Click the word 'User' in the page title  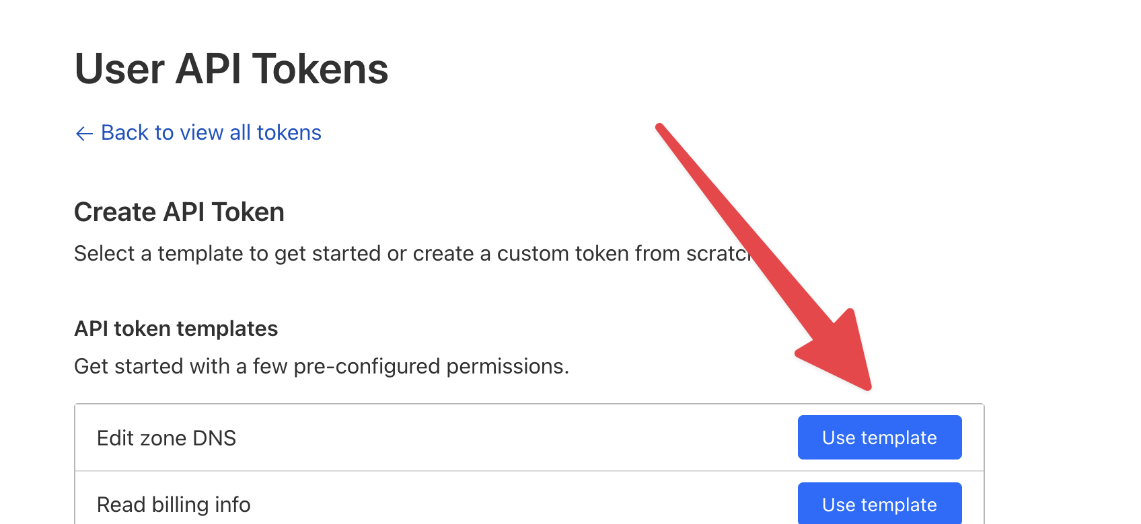click(x=120, y=69)
